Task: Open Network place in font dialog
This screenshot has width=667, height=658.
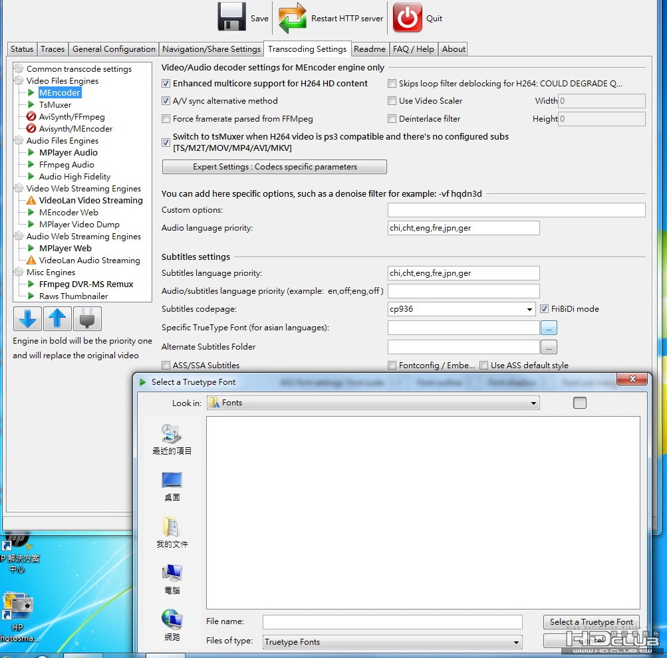Action: (x=172, y=625)
